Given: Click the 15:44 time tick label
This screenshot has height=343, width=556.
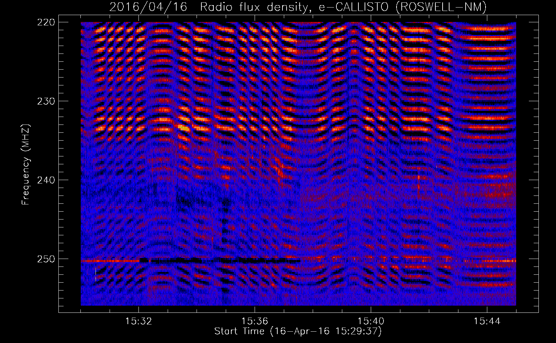Looking at the screenshot, I should pos(487,321).
